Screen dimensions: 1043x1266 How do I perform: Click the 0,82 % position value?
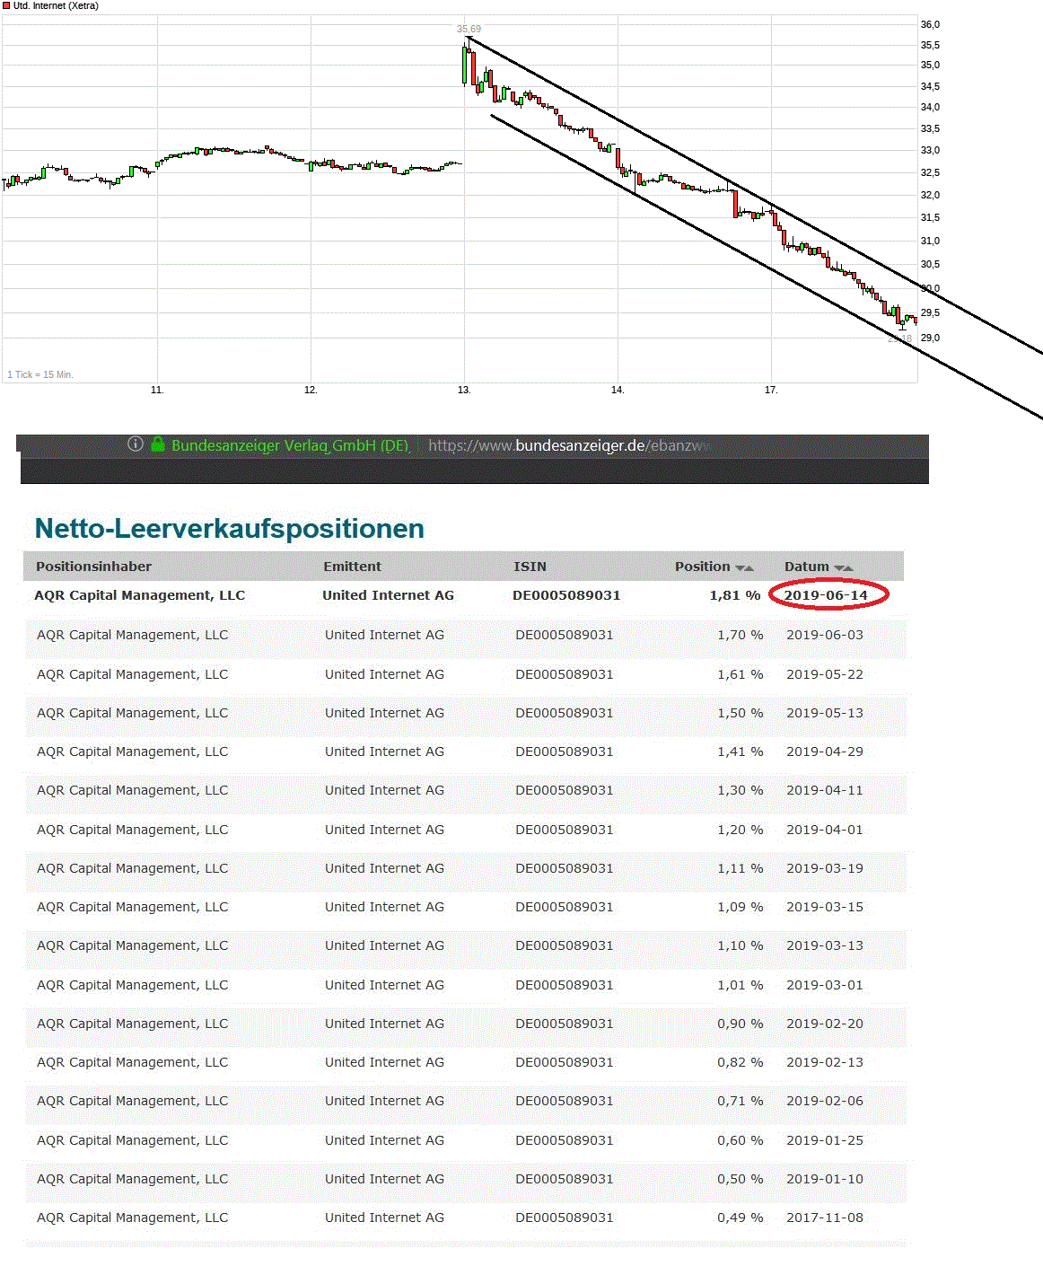coord(741,1062)
